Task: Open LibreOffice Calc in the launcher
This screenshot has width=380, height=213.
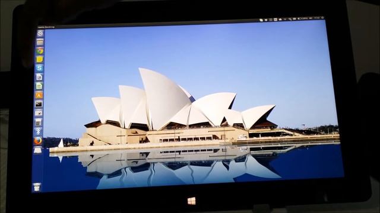Action: point(39,86)
